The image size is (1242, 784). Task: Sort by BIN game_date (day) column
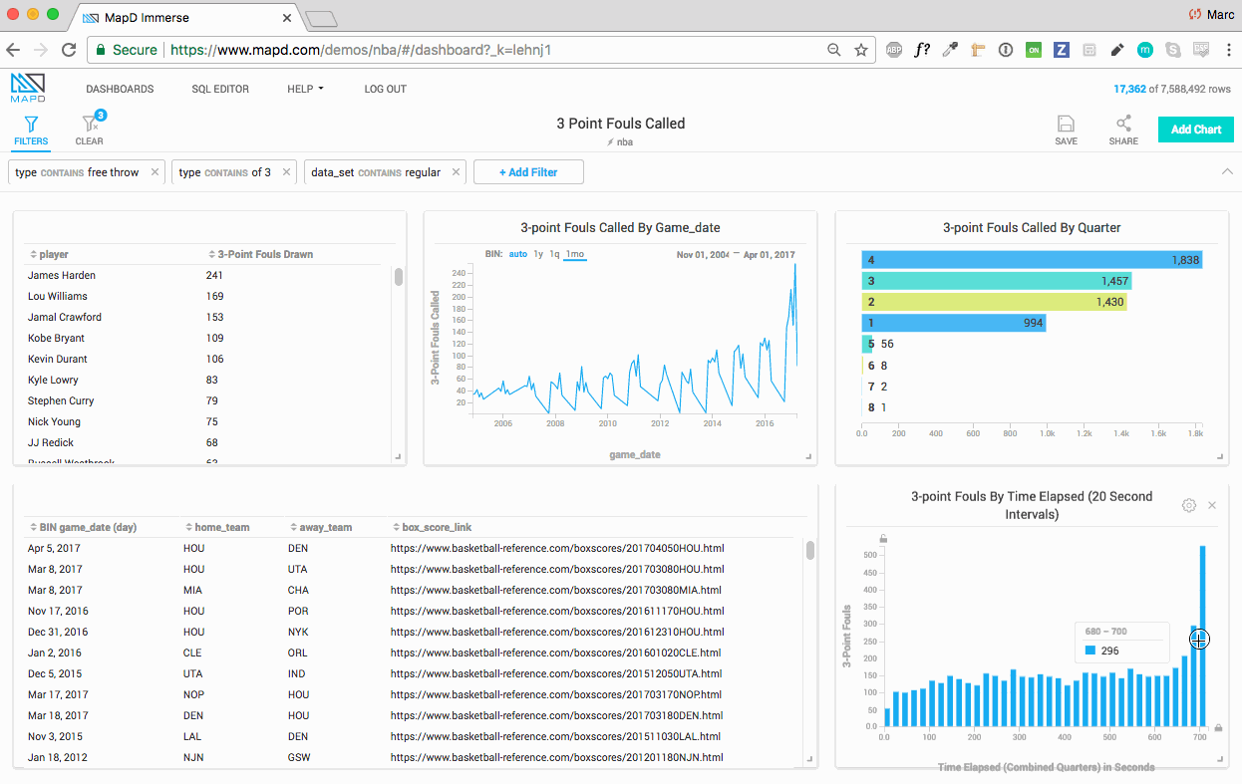(83, 527)
